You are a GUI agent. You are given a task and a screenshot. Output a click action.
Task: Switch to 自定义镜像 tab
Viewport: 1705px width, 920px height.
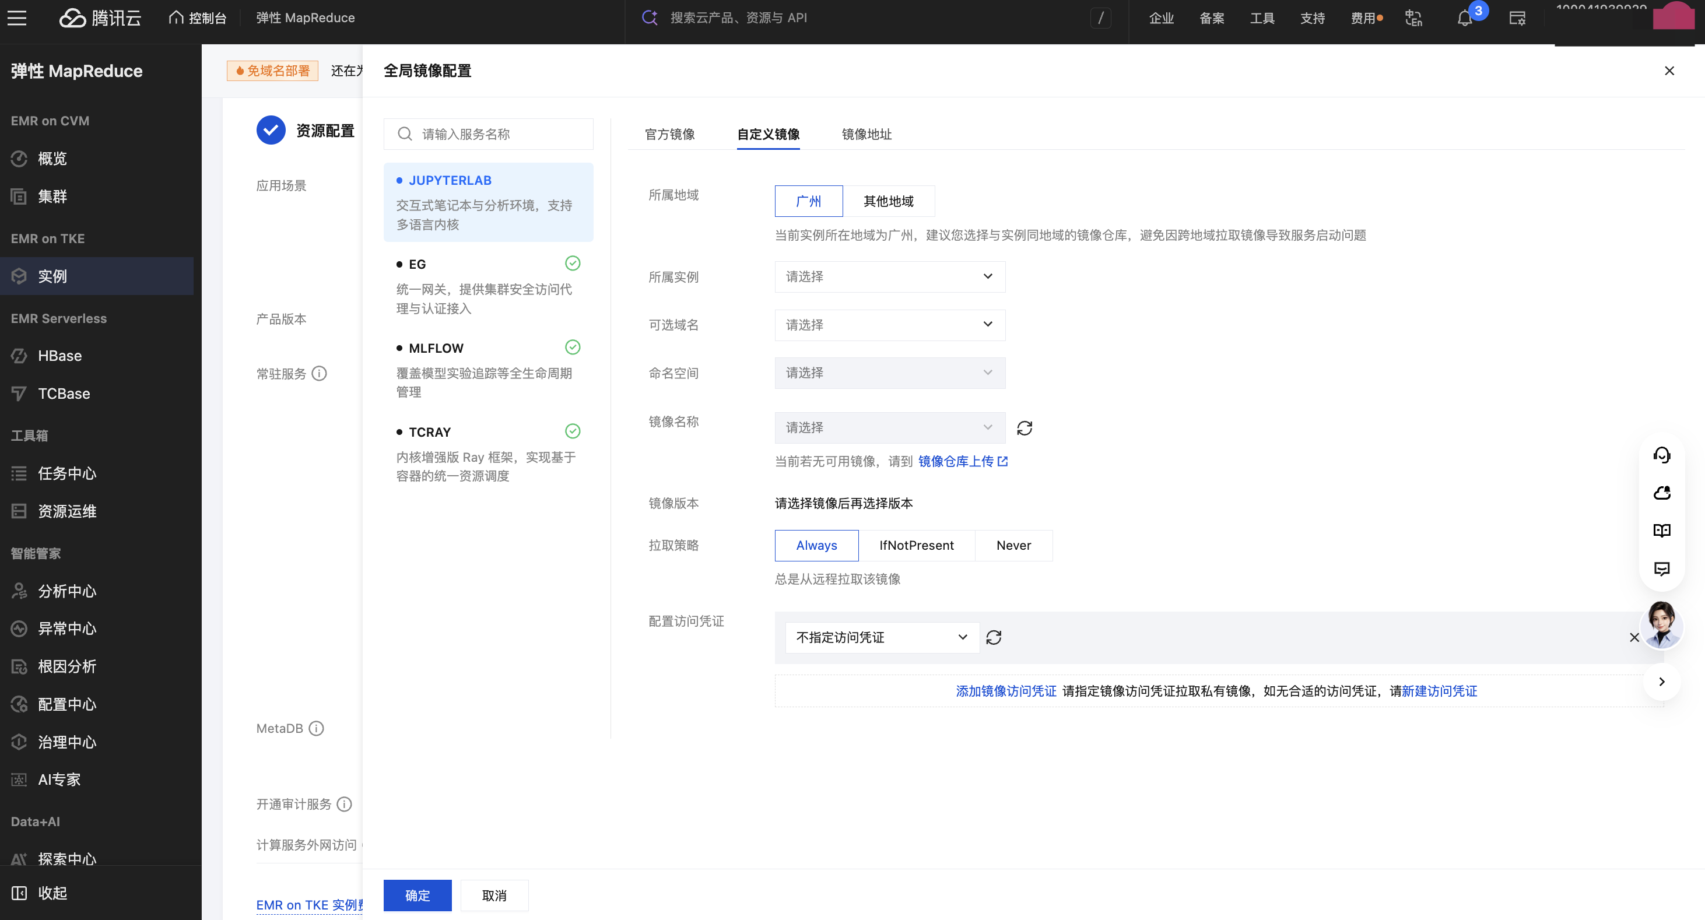coord(768,134)
